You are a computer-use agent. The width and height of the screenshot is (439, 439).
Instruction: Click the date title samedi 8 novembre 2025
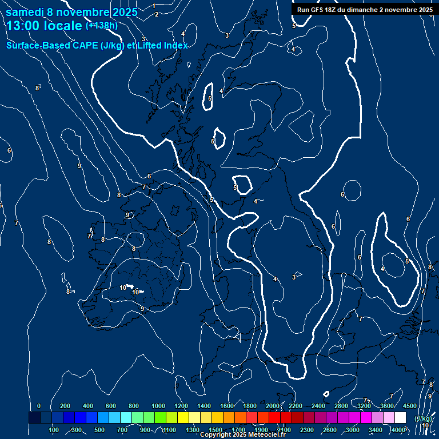coord(71,12)
